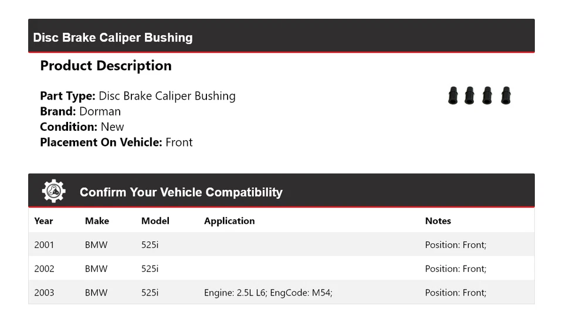Click the BMW make cell for 2003

point(96,293)
